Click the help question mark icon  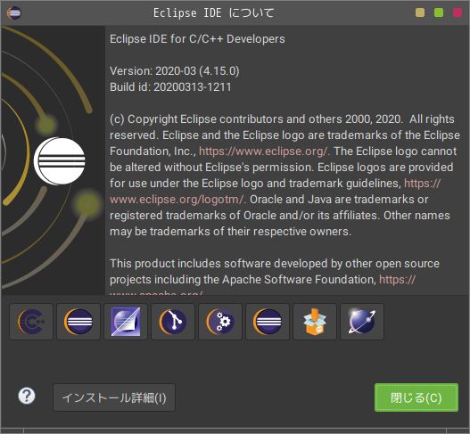[27, 396]
